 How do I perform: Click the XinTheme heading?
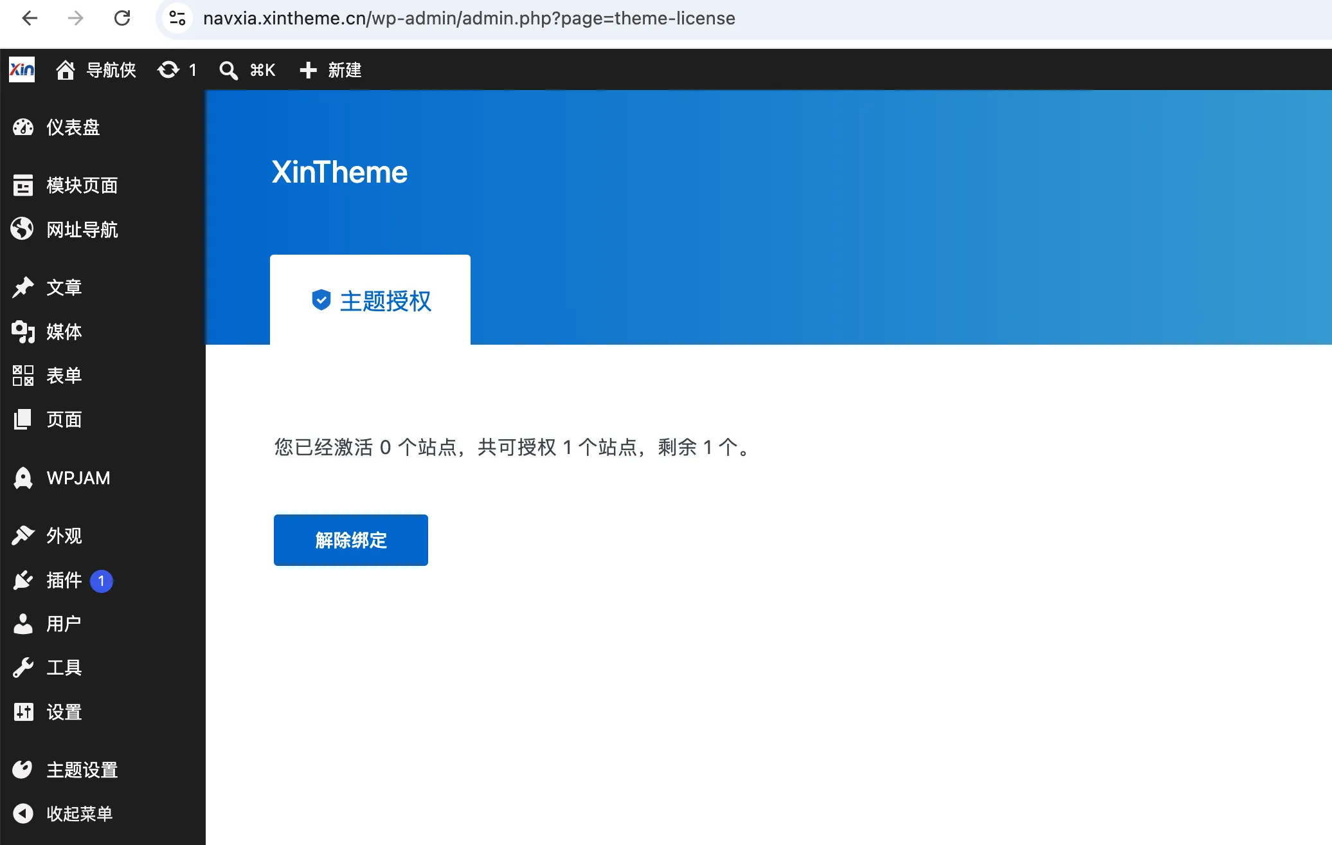click(x=339, y=172)
